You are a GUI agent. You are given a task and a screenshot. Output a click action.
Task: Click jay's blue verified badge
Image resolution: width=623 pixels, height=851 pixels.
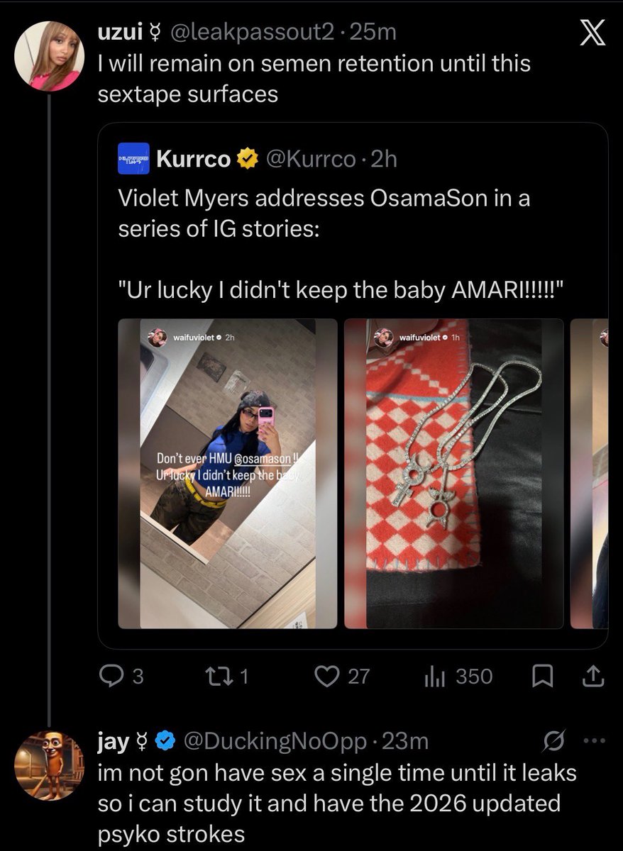(165, 742)
